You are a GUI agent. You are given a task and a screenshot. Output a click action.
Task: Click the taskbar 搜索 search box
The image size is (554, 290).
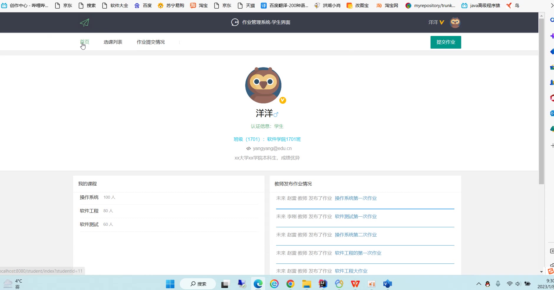(198, 284)
